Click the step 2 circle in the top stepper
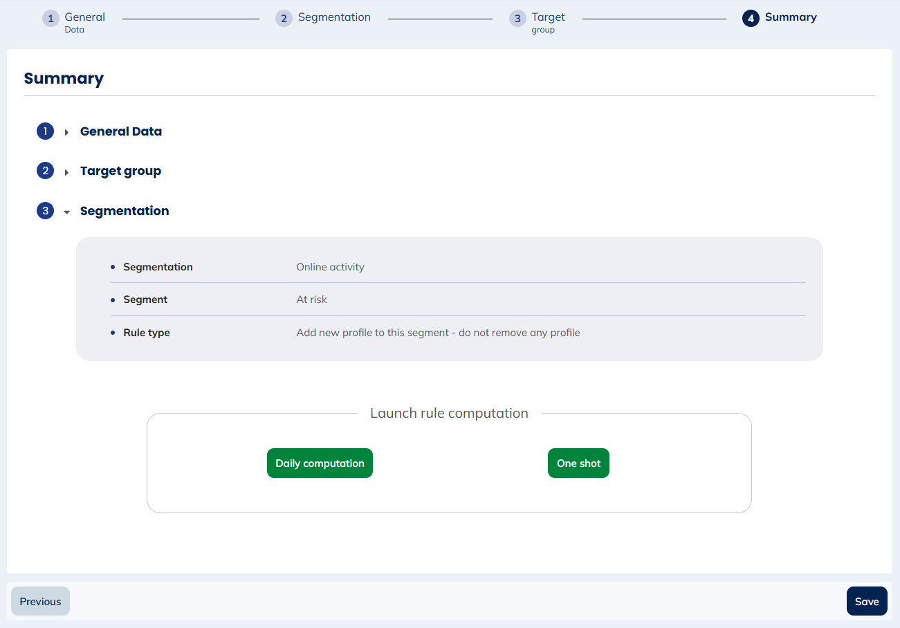The image size is (900, 628). click(x=284, y=19)
